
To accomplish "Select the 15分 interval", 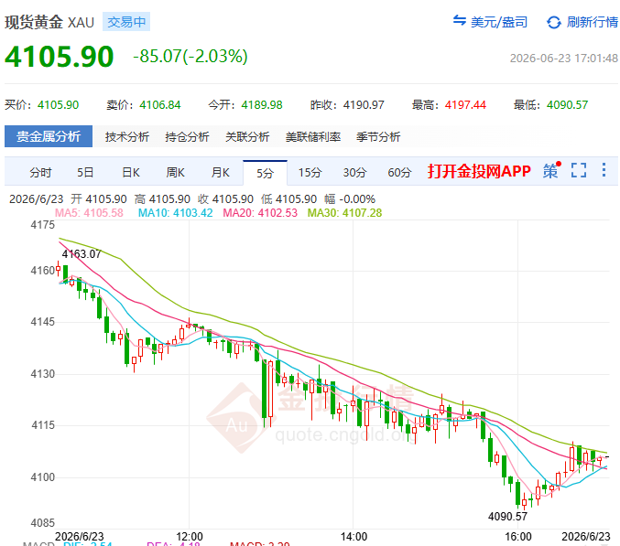I will [x=310, y=173].
